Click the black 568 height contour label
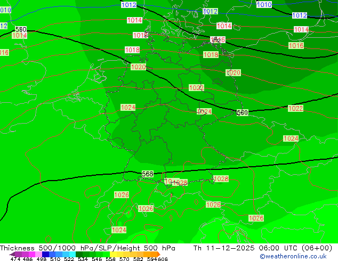This screenshot has width=338, height=261. (148, 174)
